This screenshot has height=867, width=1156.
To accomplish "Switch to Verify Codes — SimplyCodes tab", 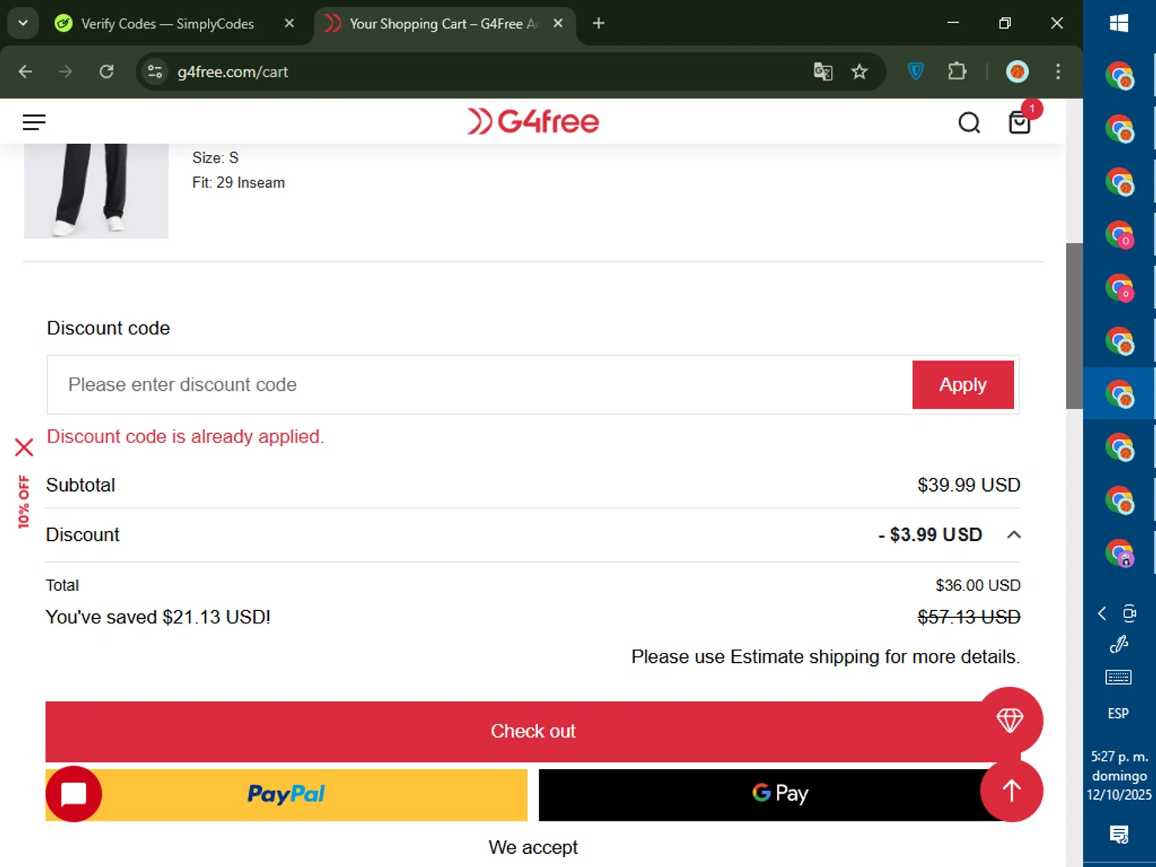I will pyautogui.click(x=167, y=24).
